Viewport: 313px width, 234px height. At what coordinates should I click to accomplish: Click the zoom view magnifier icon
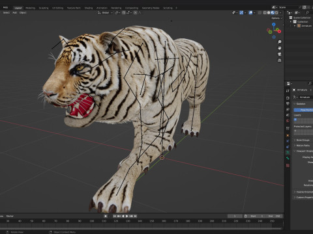click(280, 42)
